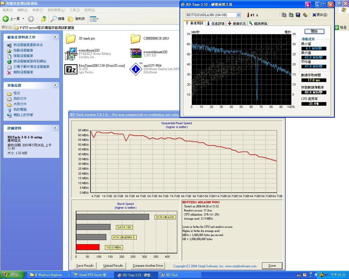Click 以電子郵件傳送這個檔案 link
Screen dimensions: 349x279
point(31,67)
